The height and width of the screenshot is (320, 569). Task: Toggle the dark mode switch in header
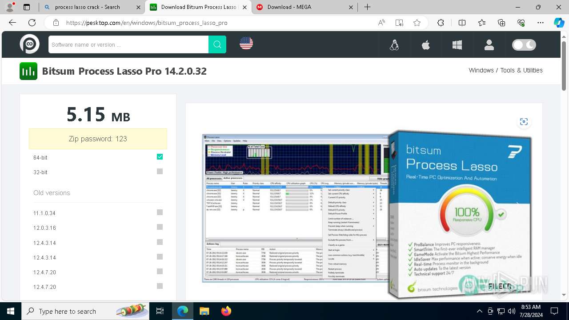[524, 44]
